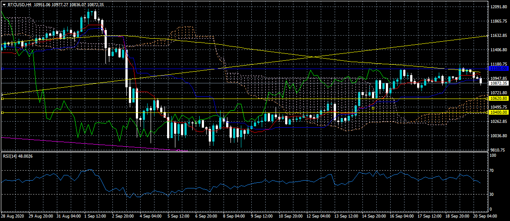Viewport: 510px width, 221px height.
Task: Click the 10947.85 price scale label
Action: (498, 79)
